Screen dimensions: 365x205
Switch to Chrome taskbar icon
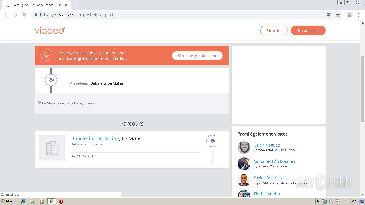(x=51, y=201)
